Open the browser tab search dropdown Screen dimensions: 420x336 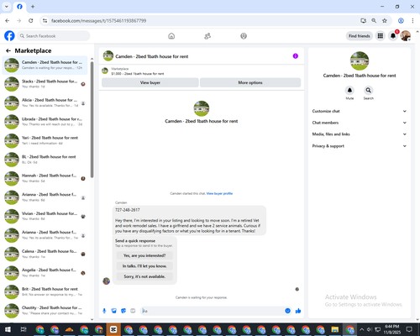tap(7, 7)
